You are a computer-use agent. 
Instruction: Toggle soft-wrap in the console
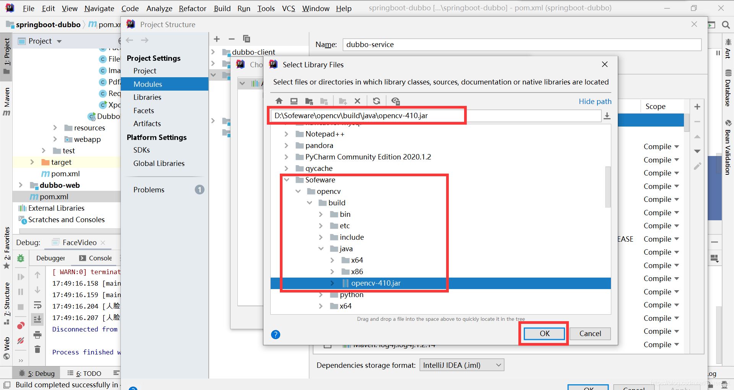(x=37, y=305)
